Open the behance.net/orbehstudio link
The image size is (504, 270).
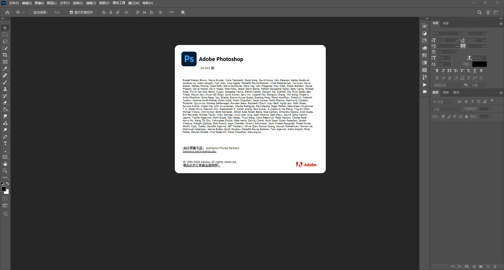(199, 151)
